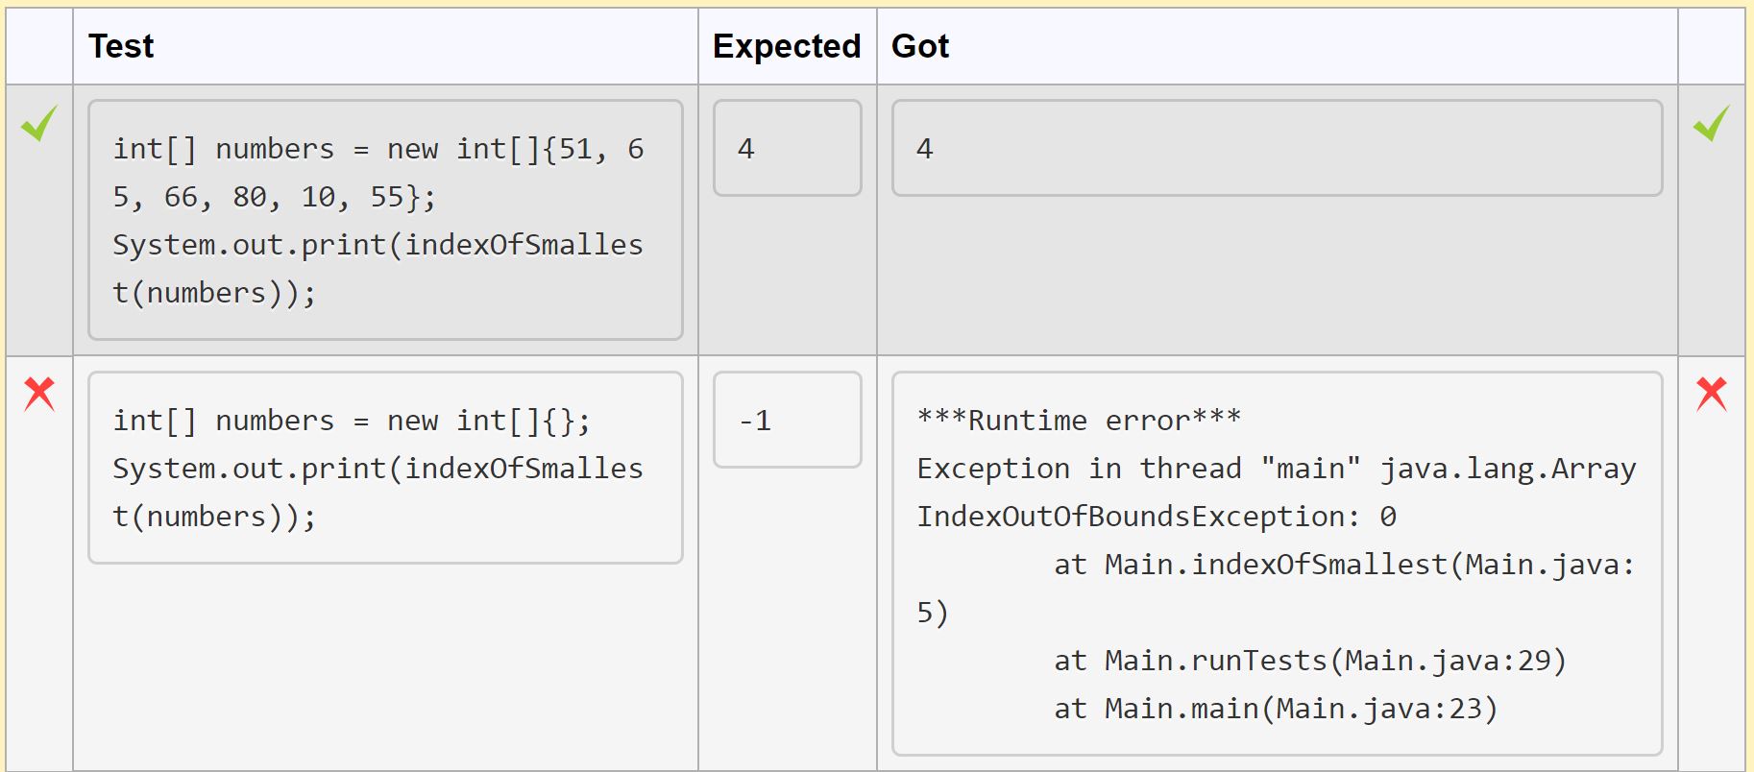Viewport: 1754px width, 772px height.
Task: Click the empty top-right header cell
Action: pyautogui.click(x=1711, y=46)
